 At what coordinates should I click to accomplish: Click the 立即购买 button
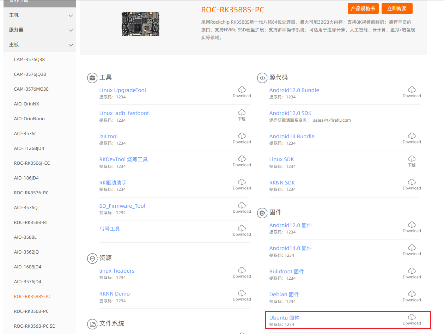point(397,8)
